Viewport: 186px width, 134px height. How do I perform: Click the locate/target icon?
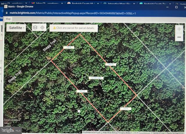point(42,28)
